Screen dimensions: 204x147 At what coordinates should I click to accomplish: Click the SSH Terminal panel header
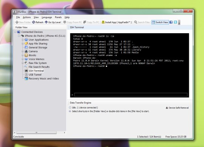coord(130,27)
